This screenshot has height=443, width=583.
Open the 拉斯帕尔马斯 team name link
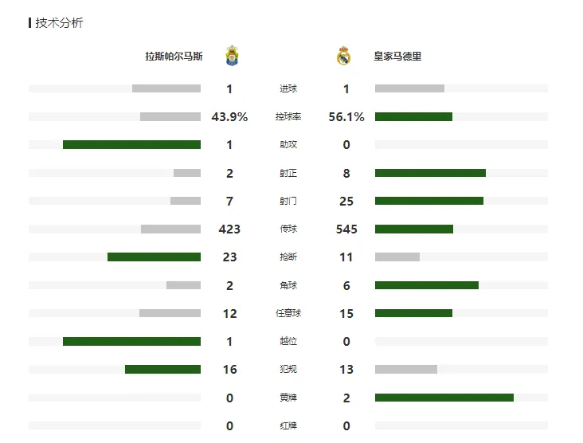pyautogui.click(x=174, y=56)
